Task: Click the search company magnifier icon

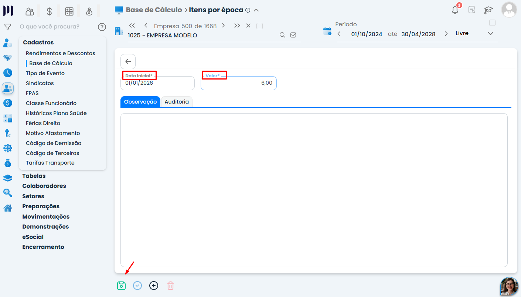Action: pyautogui.click(x=282, y=35)
